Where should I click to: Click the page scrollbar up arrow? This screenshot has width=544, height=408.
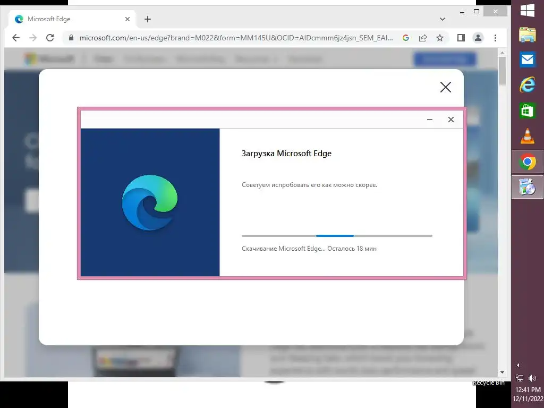502,53
